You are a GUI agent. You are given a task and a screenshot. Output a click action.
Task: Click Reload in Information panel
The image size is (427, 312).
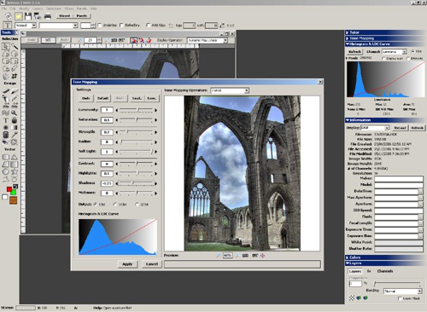pyautogui.click(x=400, y=128)
